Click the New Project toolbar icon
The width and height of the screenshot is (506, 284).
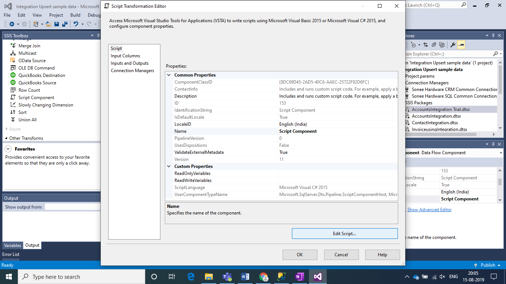[x=36, y=24]
